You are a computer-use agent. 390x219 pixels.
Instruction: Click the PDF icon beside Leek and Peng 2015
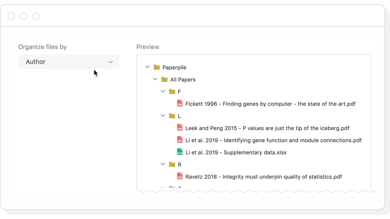(179, 128)
